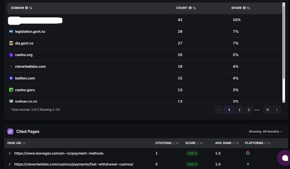Sort by Share using its arrows icon
The width and height of the screenshot is (290, 169).
pos(248,8)
